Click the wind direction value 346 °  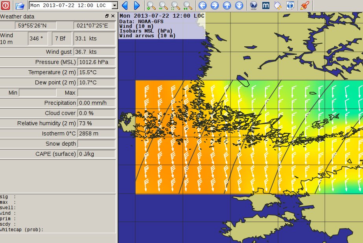[38, 38]
